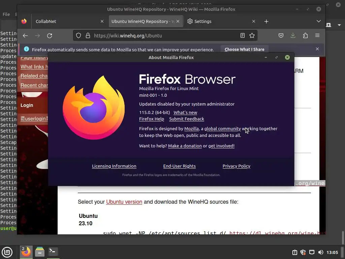This screenshot has width=345, height=259.
Task: Click the site padlock icon
Action: 88,35
